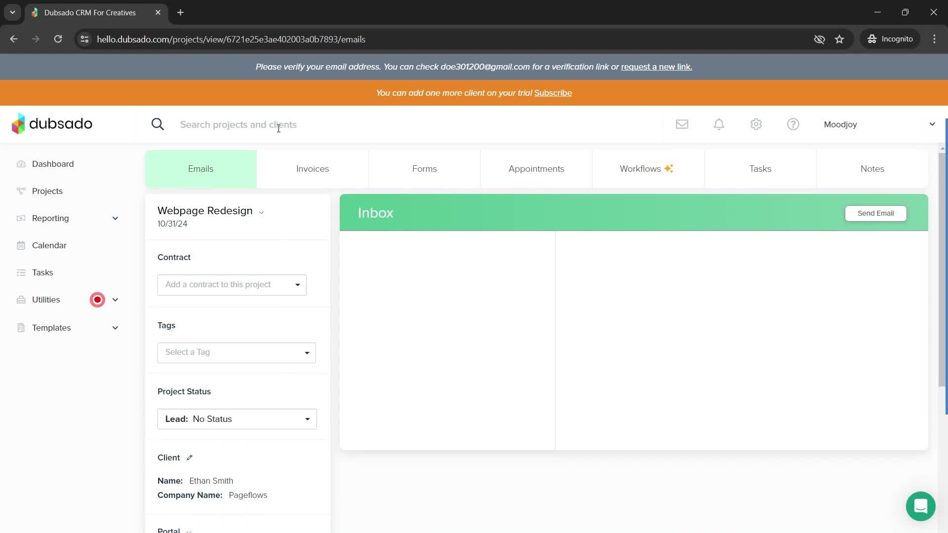Go to Calendar in sidebar
The image size is (948, 533).
click(49, 245)
